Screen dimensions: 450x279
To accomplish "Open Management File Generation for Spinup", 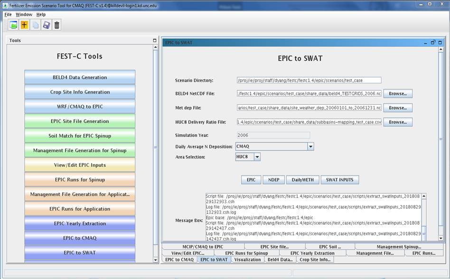I will (x=80, y=150).
